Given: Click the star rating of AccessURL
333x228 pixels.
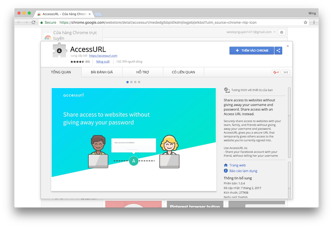Looking at the screenshot, I should [77, 62].
